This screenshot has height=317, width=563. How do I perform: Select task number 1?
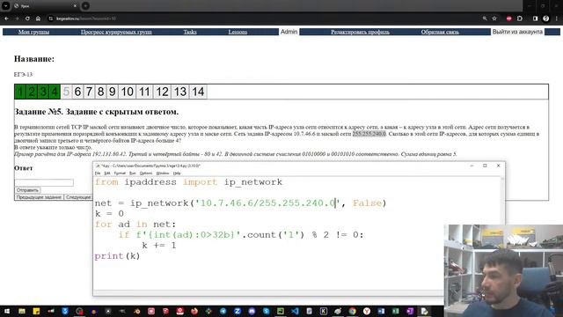click(20, 92)
